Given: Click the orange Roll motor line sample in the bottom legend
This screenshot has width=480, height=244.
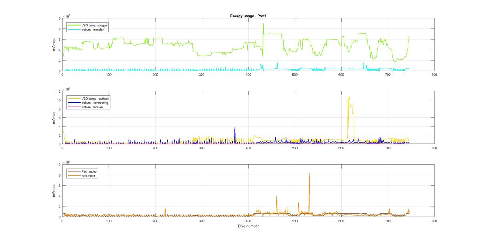Looking at the screenshot, I should click(x=74, y=175).
